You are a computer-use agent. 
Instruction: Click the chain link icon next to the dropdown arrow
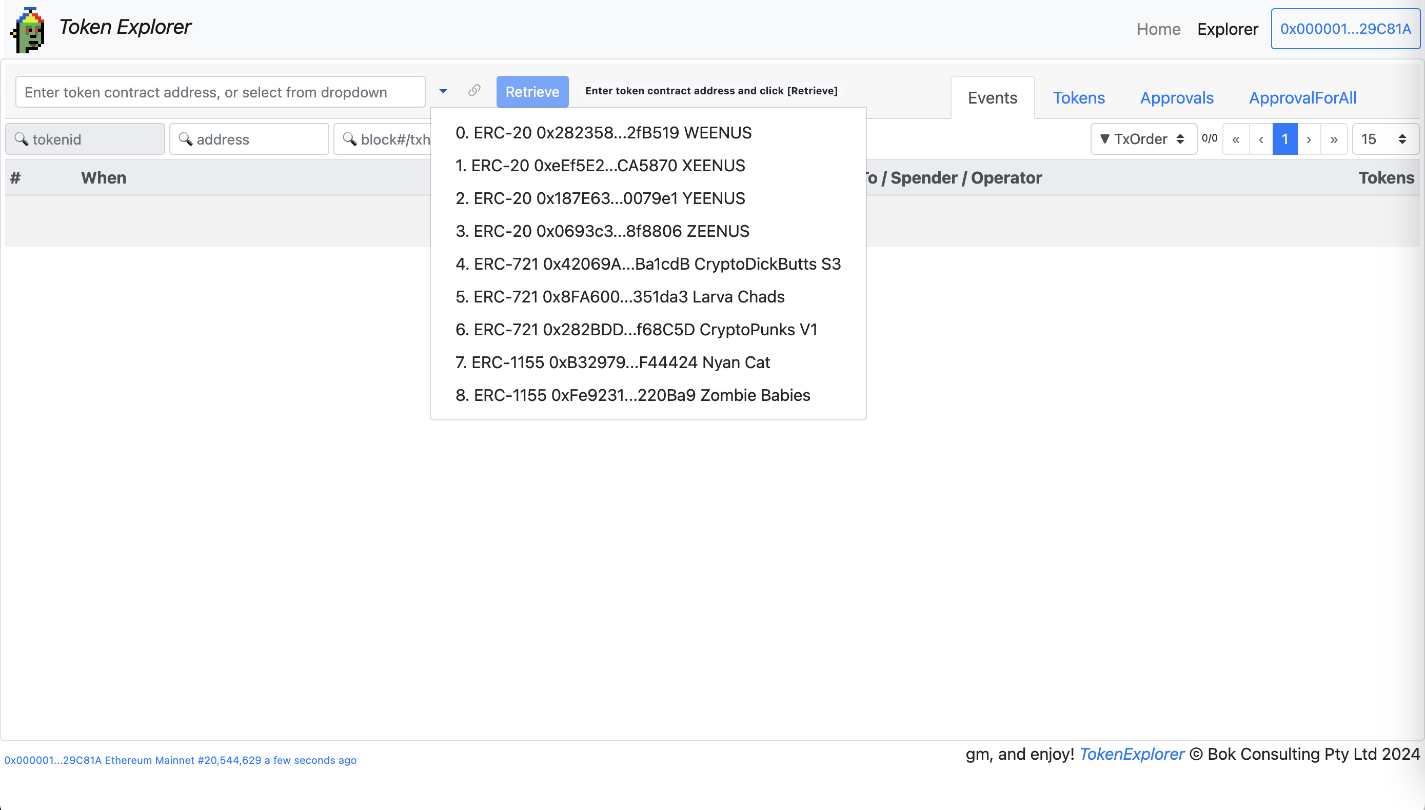pos(473,91)
